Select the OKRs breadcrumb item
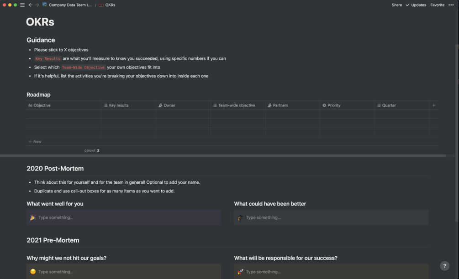The image size is (459, 279). coord(110,5)
